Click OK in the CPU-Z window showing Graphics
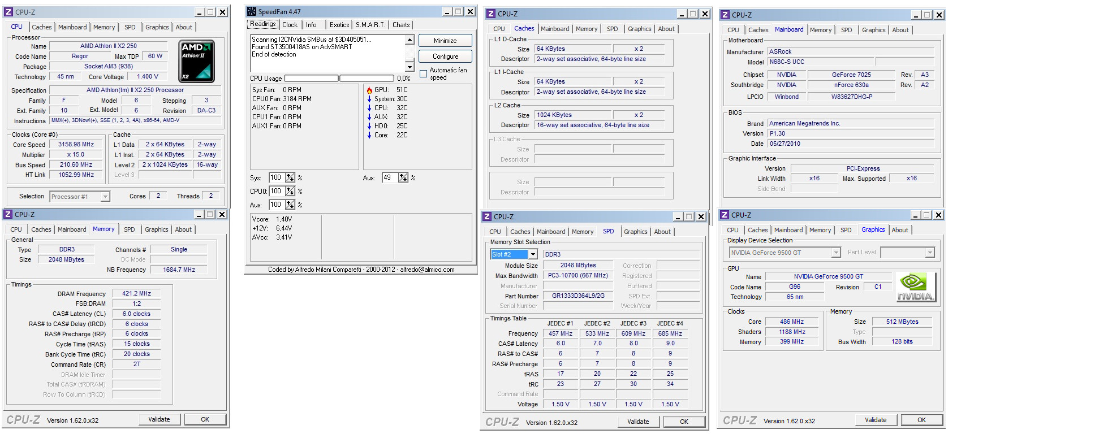The height and width of the screenshot is (434, 1112). click(922, 420)
